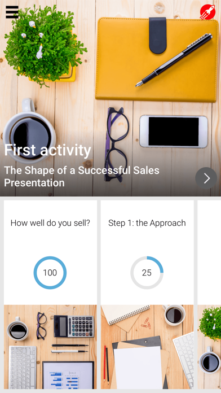The width and height of the screenshot is (221, 393).
Task: Open the hamburger menu
Action: [12, 12]
